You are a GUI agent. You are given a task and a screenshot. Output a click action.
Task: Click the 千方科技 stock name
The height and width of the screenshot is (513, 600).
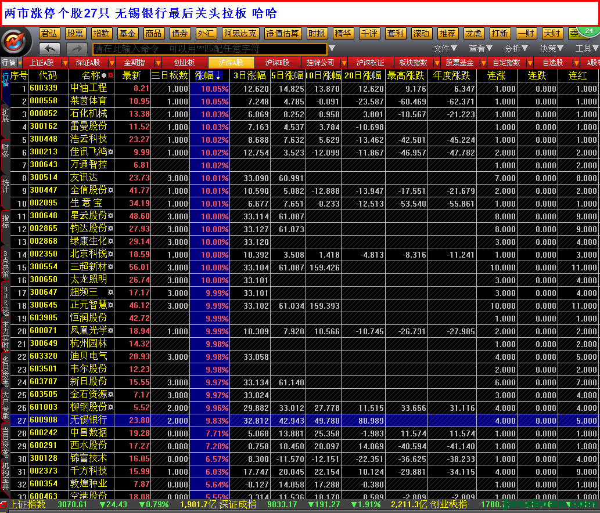89,471
